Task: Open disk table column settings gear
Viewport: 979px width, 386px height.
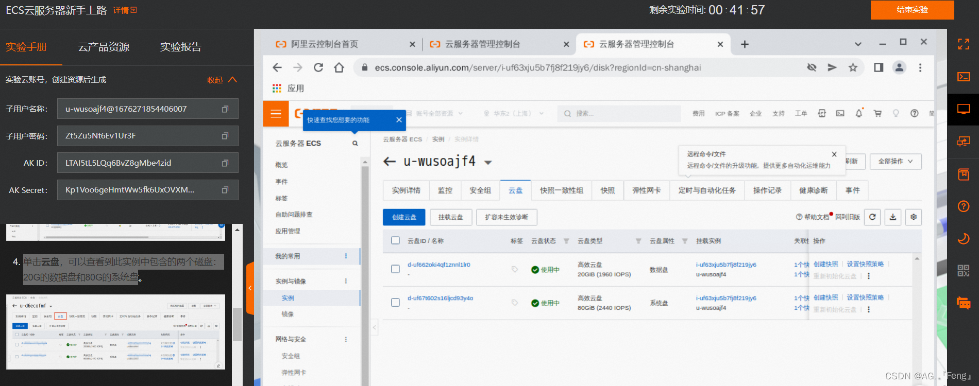Action: [914, 217]
